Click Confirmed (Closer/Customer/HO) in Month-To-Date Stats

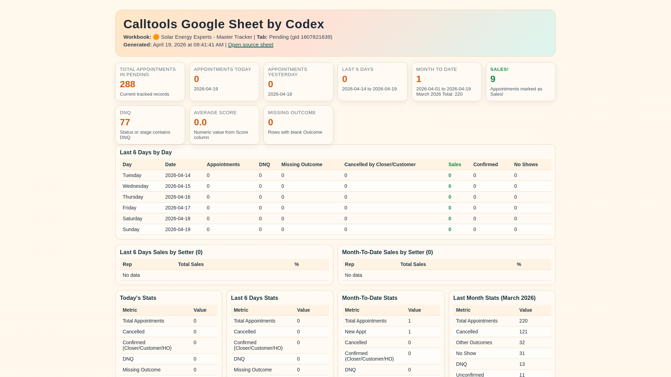coord(369,356)
